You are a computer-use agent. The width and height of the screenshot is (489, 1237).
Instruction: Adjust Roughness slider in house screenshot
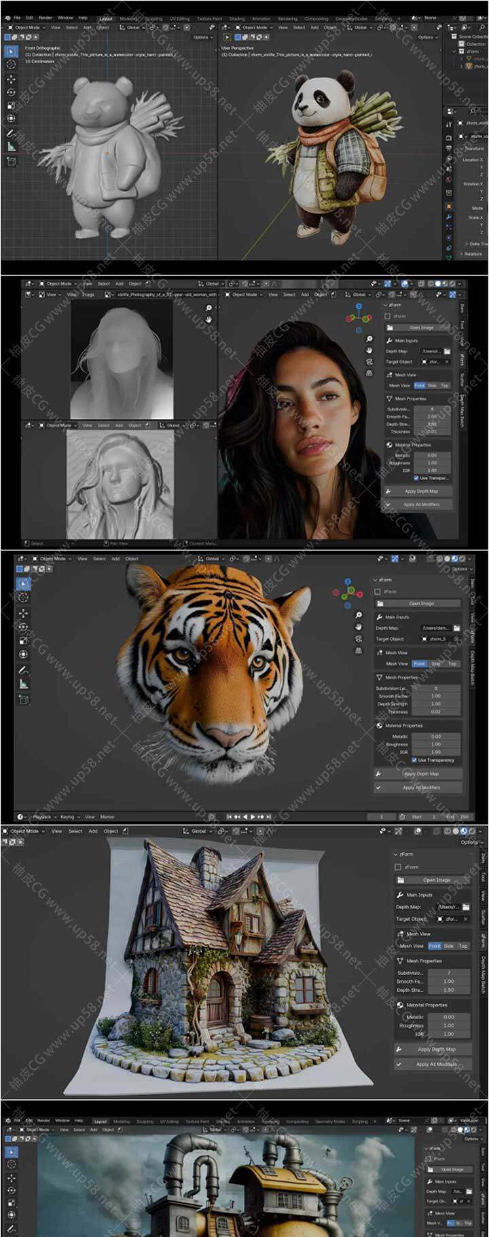[449, 1025]
